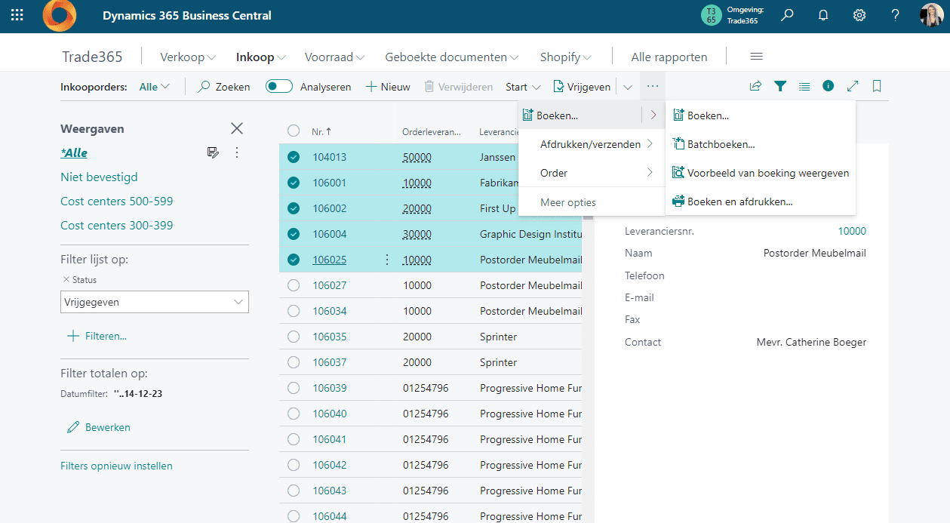Select row 106034 circle

tap(294, 311)
